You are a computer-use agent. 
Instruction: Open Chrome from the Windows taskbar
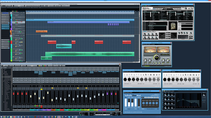pyautogui.click(x=4, y=117)
